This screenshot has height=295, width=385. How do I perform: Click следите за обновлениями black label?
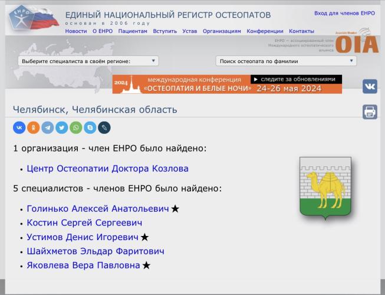[x=296, y=79]
